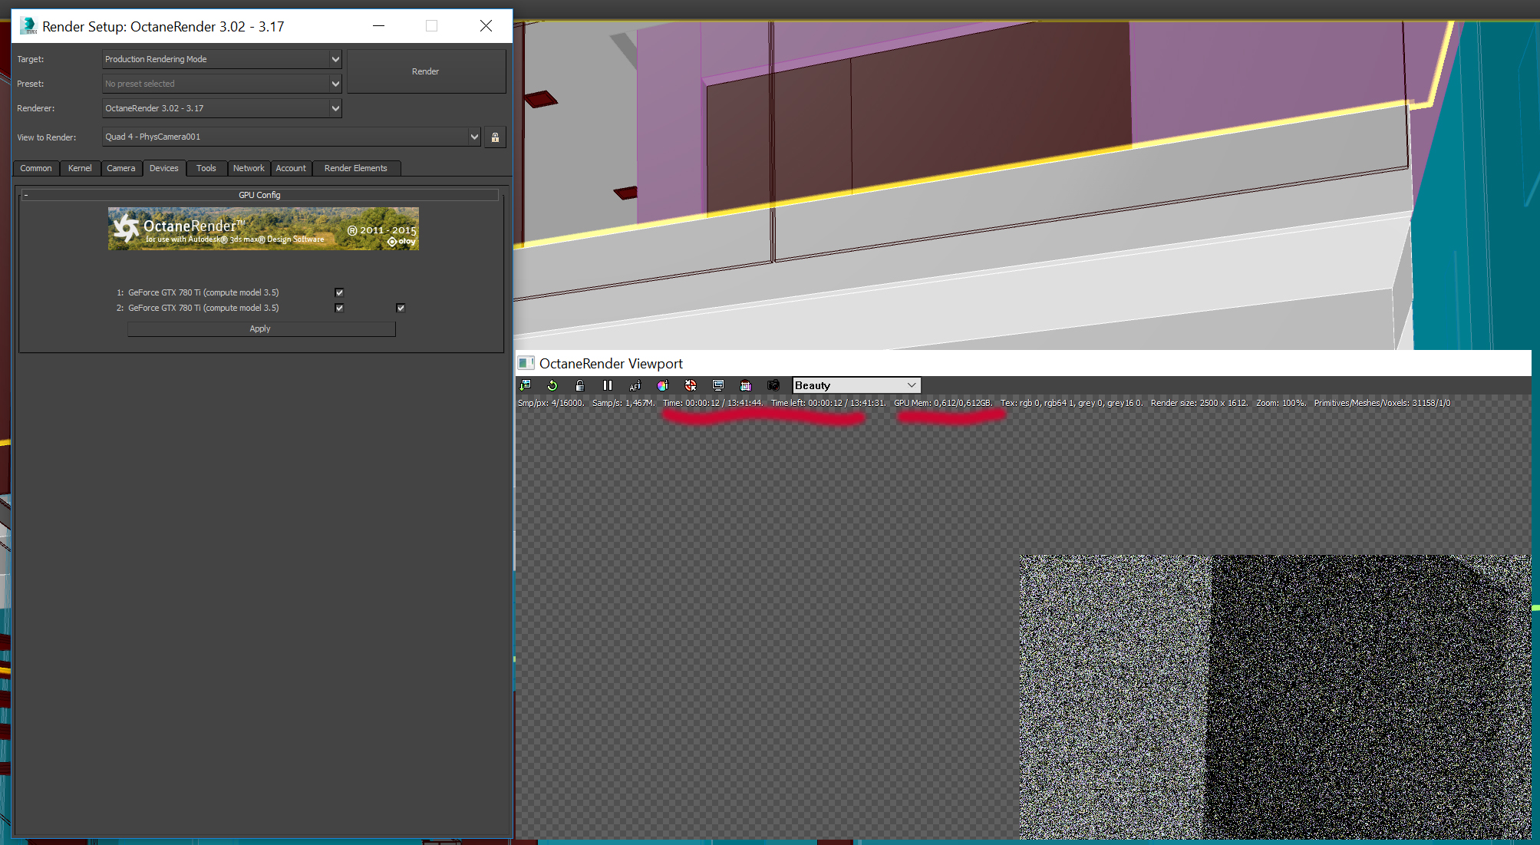Image resolution: width=1540 pixels, height=845 pixels.
Task: Pause the Octane render
Action: 608,385
